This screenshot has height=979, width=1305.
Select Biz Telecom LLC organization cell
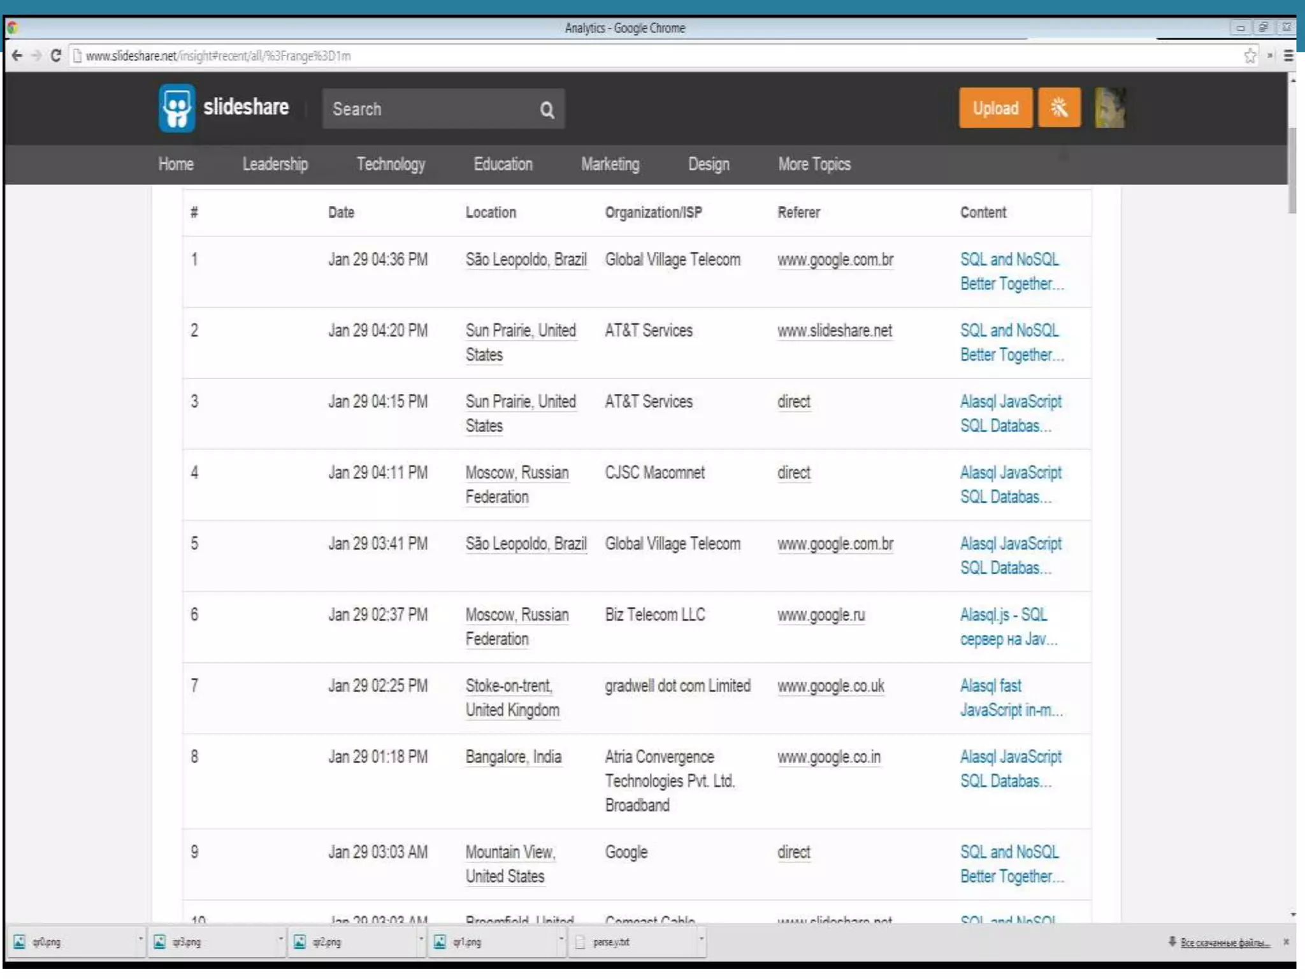pyautogui.click(x=655, y=615)
